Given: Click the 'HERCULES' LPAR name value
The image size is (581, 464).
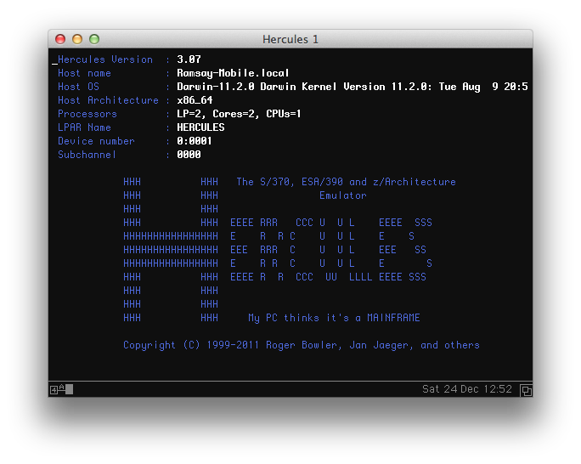Looking at the screenshot, I should pyautogui.click(x=200, y=127).
